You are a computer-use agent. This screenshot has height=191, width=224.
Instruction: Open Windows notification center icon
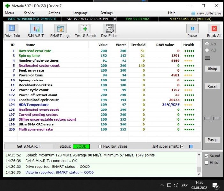click(215, 185)
